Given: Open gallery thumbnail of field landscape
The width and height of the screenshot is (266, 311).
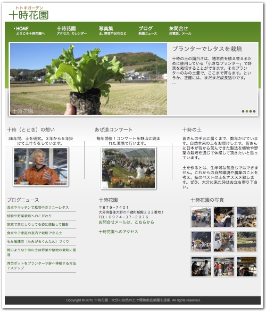Looking at the screenshot, I should 246,242.
